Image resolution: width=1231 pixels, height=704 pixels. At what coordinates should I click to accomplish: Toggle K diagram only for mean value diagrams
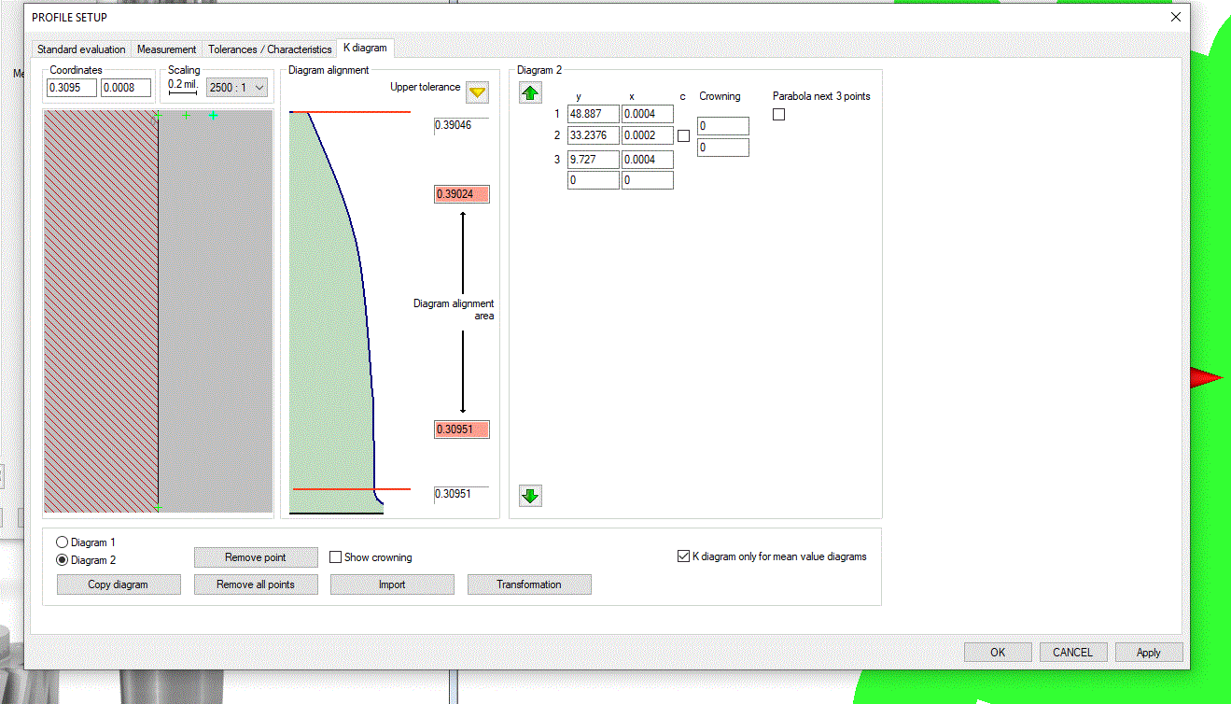pyautogui.click(x=683, y=556)
